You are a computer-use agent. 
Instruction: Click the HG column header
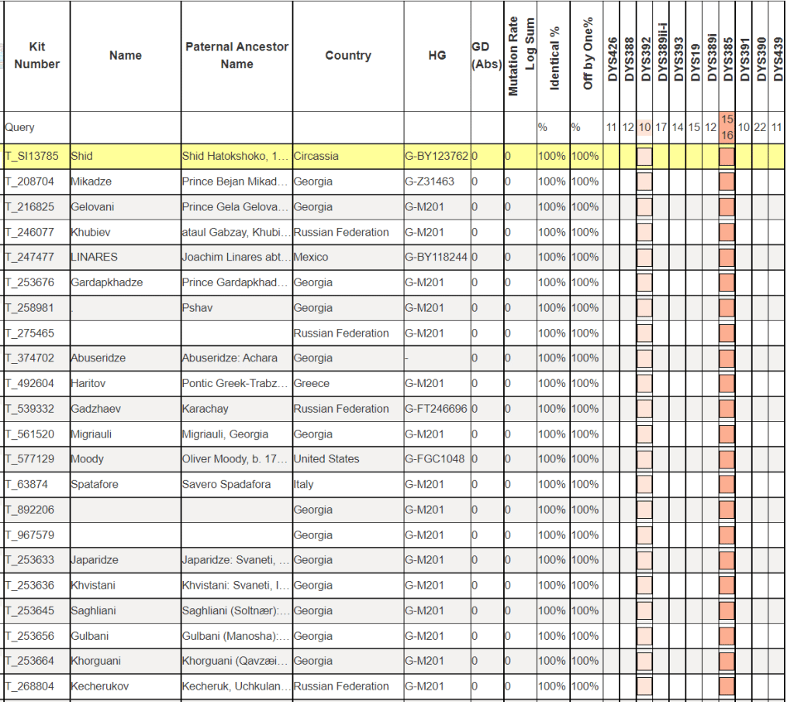pos(437,56)
